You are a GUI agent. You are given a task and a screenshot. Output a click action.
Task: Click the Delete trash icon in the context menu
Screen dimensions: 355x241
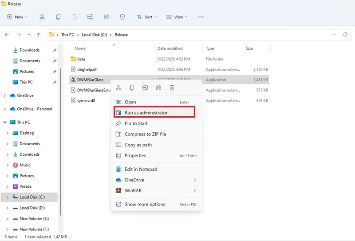(172, 88)
